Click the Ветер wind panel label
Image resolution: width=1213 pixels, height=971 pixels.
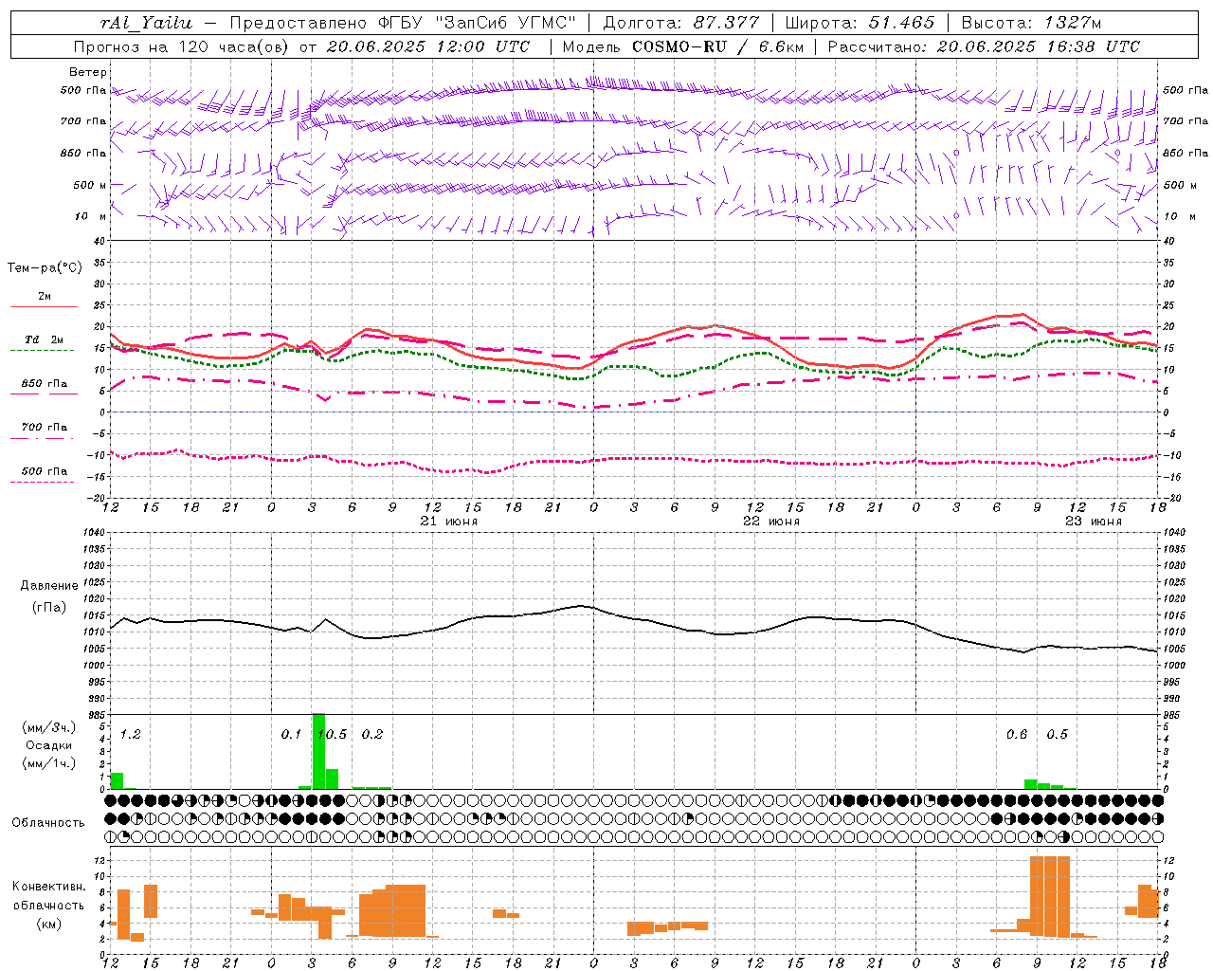pyautogui.click(x=88, y=72)
